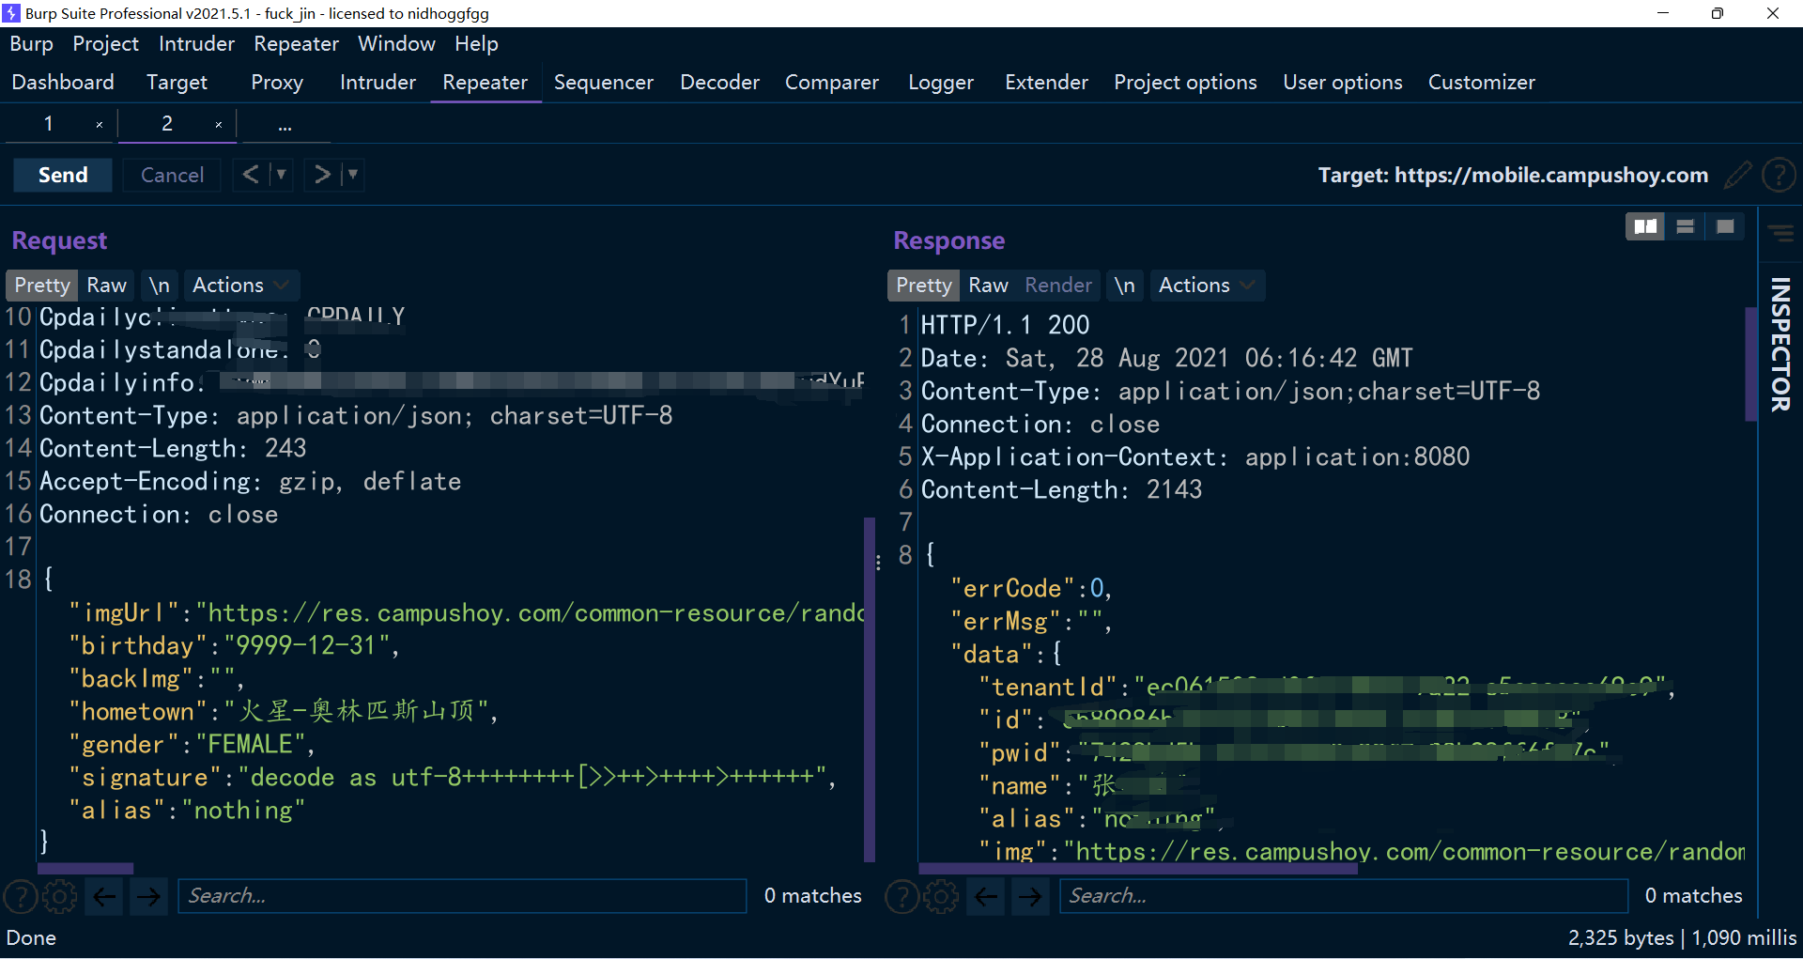1803x959 pixels.
Task: Switch Request view to Raw
Action: coord(106,286)
